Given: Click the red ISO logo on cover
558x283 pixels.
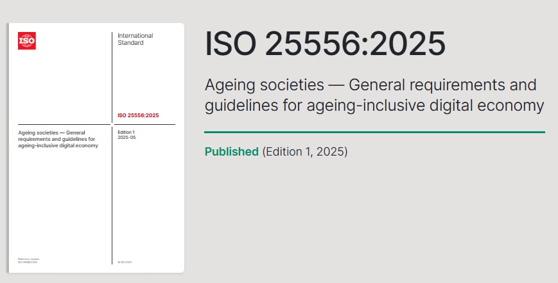Looking at the screenshot, I should (x=27, y=41).
